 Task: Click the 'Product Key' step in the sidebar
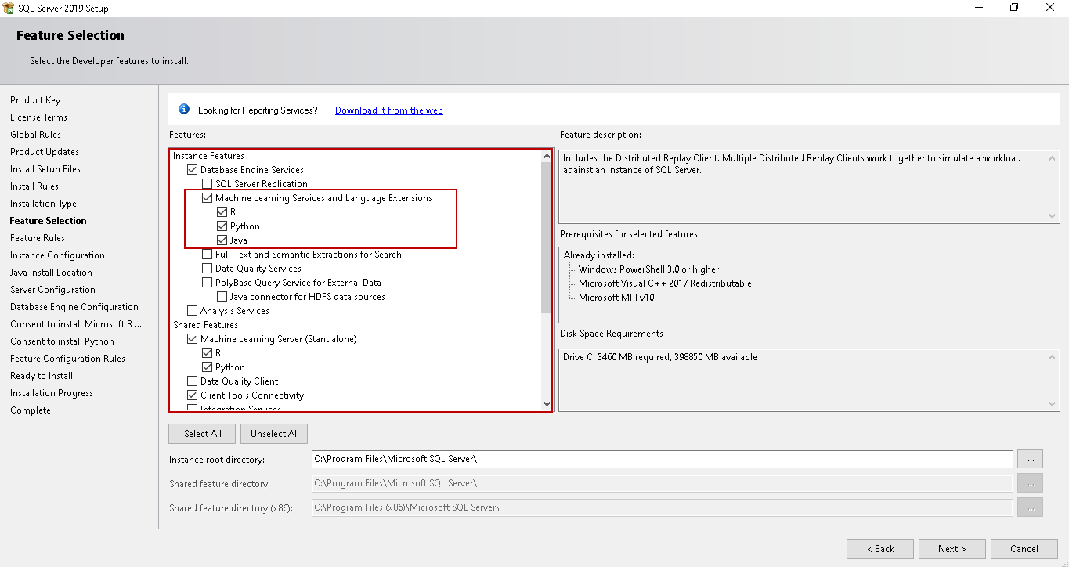tap(35, 100)
